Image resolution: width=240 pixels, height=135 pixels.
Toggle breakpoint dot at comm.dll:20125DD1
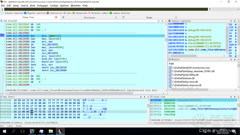click(4, 59)
